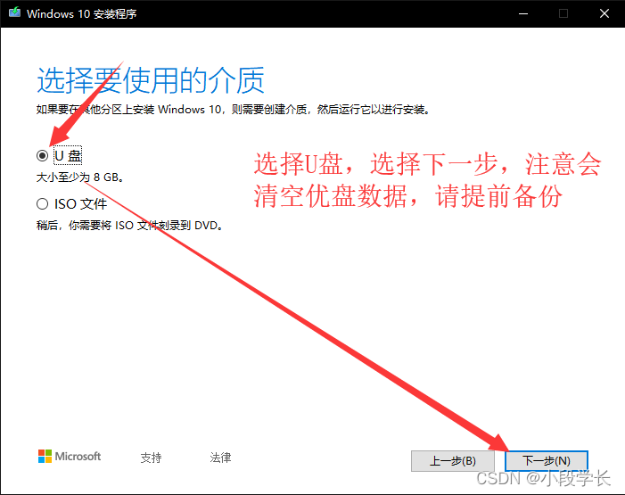Click the 下一步(N) button

(547, 461)
